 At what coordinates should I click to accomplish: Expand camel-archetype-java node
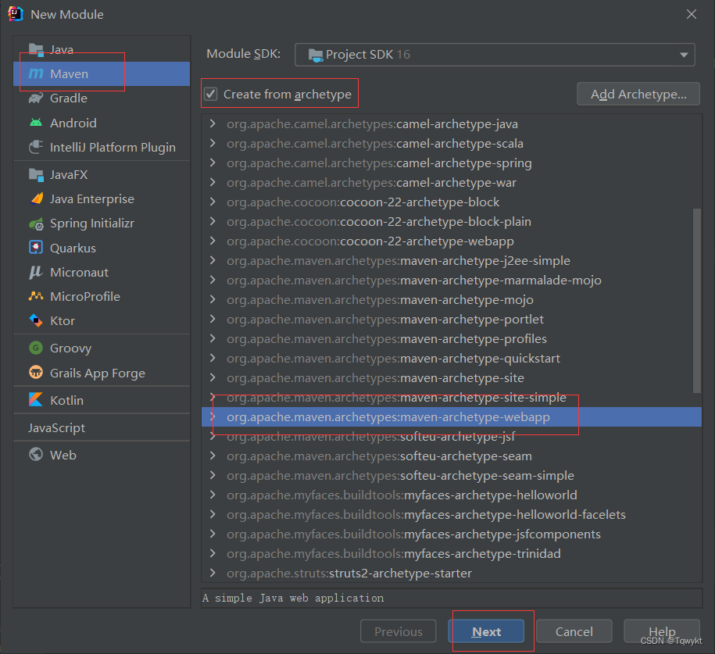(213, 123)
